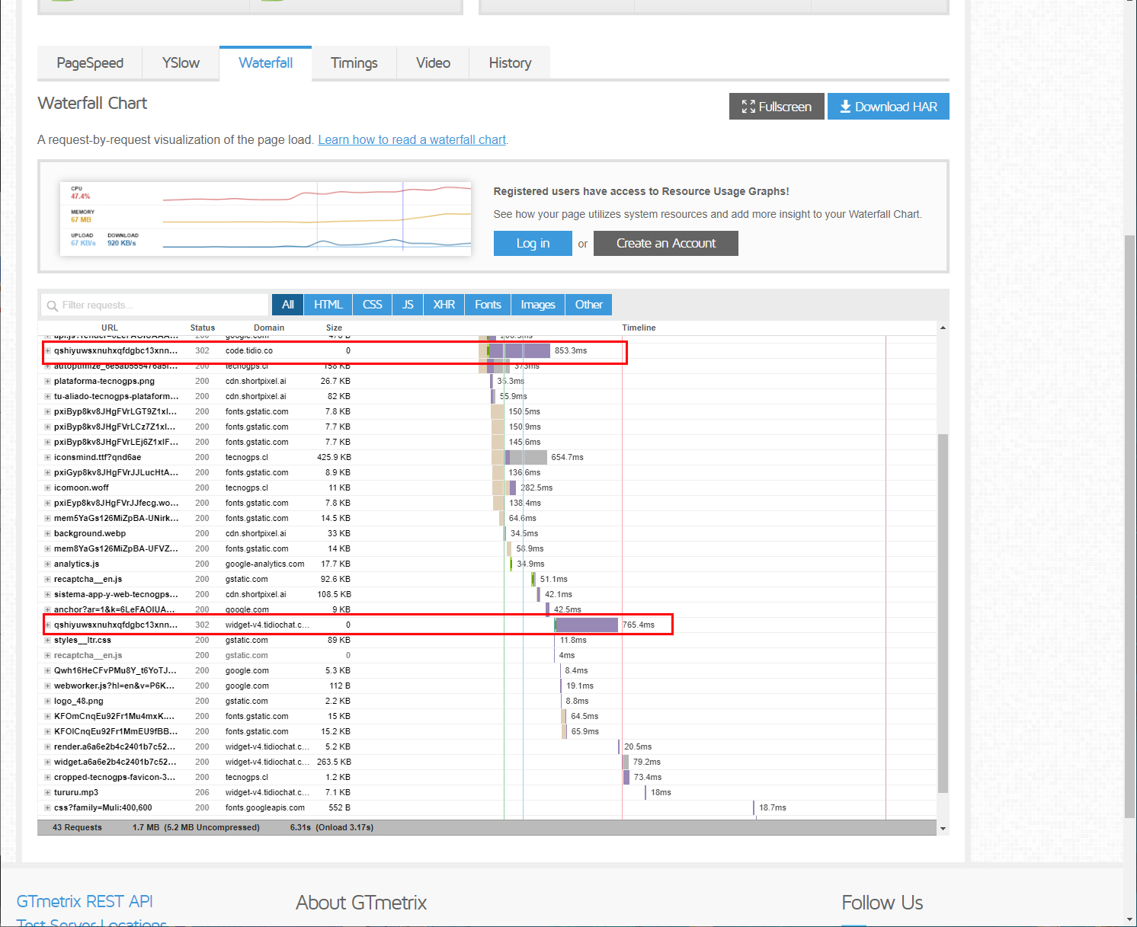
Task: Filter requests by Images
Action: pos(538,305)
